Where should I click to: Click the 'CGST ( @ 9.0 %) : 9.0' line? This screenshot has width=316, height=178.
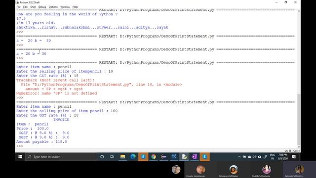(x=44, y=133)
